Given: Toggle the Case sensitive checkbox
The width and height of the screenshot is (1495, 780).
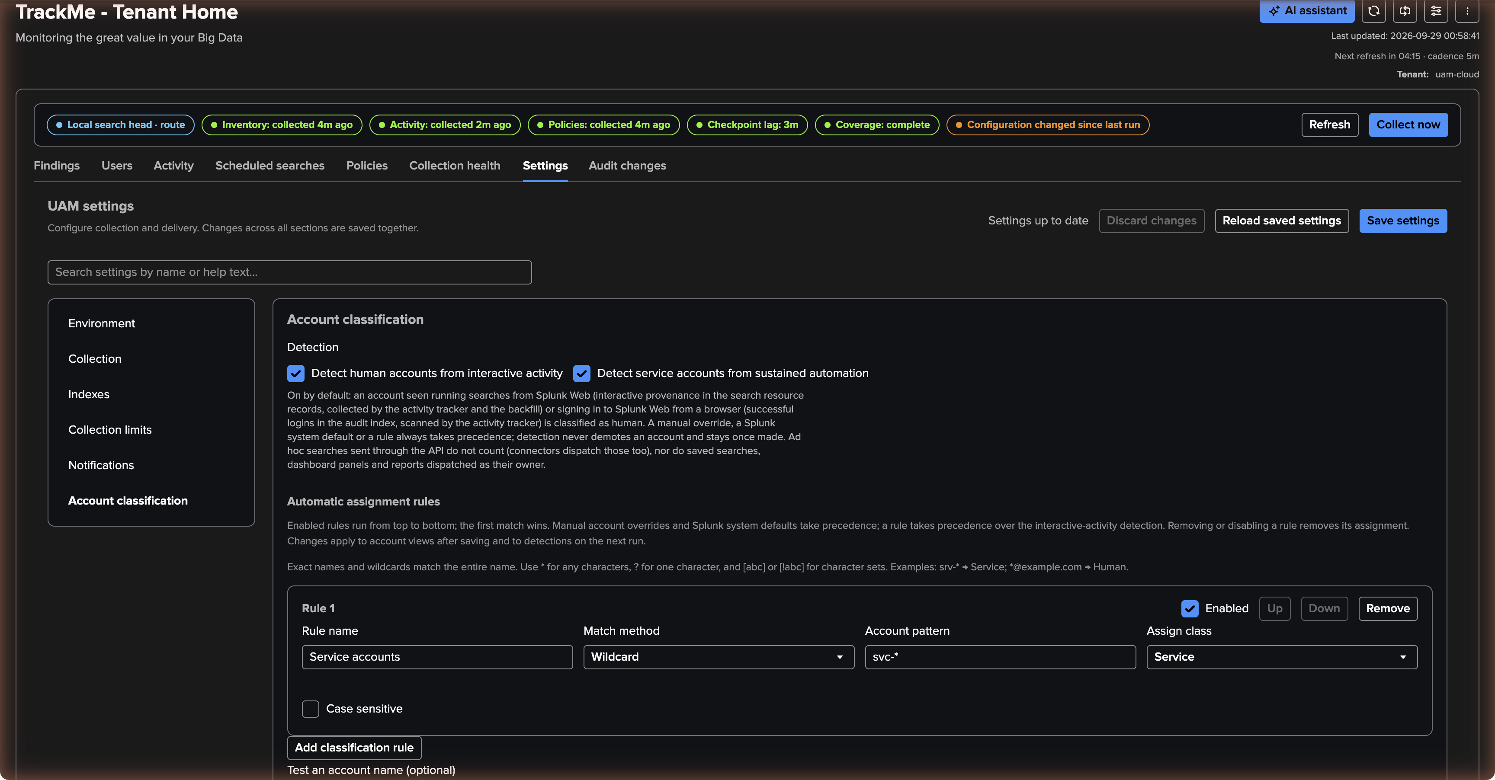Looking at the screenshot, I should pyautogui.click(x=311, y=709).
